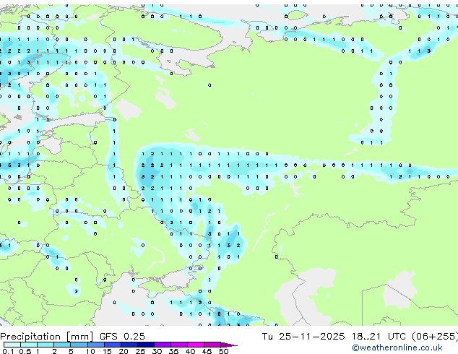
Task: Click the '(06+255)' forecast run label
Action: pos(435,337)
